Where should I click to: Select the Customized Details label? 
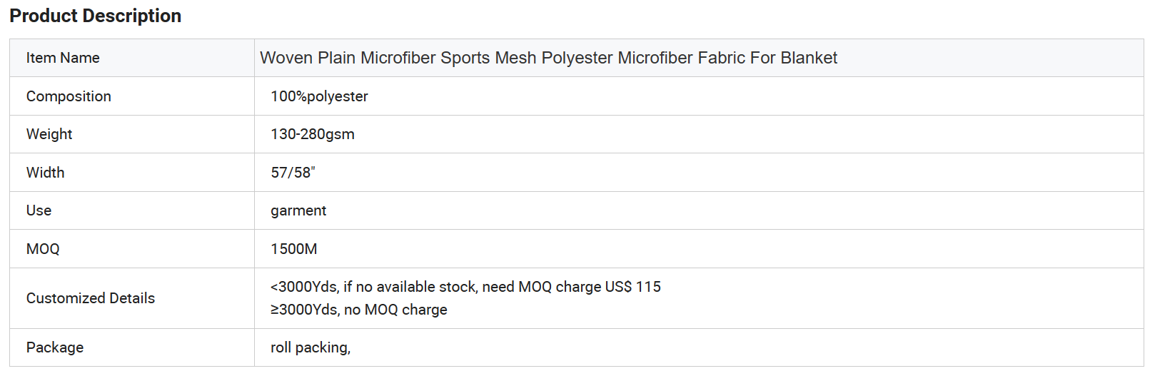[91, 298]
